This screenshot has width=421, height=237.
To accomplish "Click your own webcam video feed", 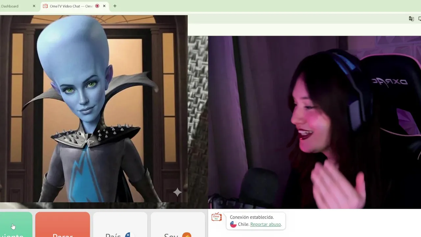I will click(x=314, y=122).
